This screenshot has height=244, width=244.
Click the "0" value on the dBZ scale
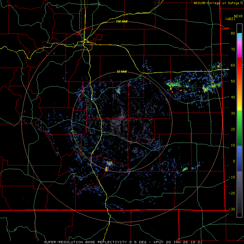pos(234,161)
